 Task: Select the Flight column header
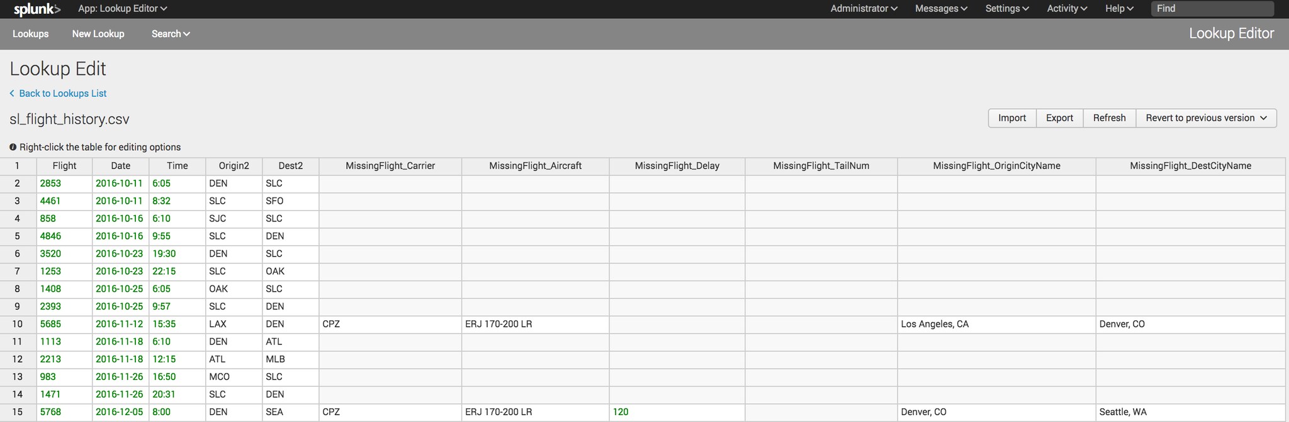point(64,166)
